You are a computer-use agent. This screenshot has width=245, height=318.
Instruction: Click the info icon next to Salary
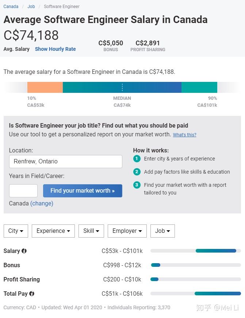pos(24,251)
